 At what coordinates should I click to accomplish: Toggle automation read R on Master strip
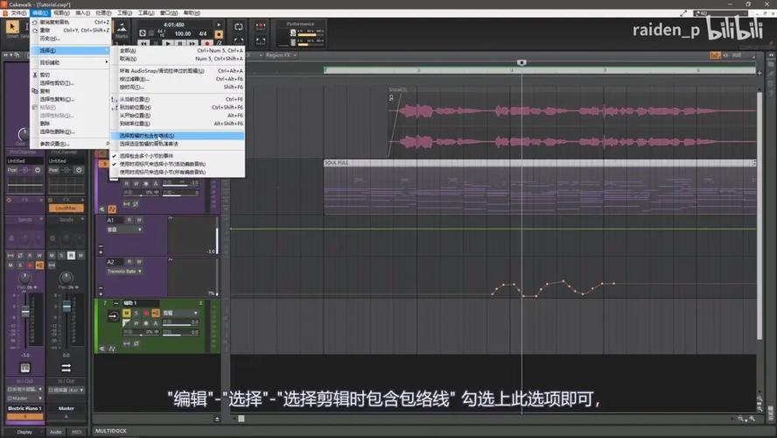71,256
